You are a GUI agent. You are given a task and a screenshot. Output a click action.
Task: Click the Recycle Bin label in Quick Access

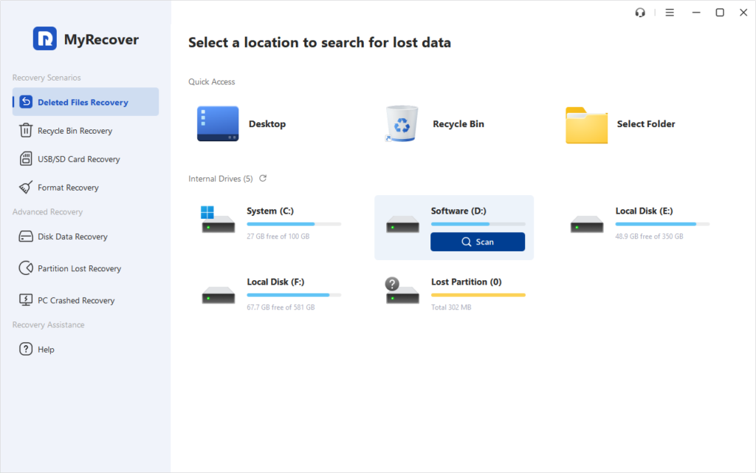pyautogui.click(x=458, y=124)
